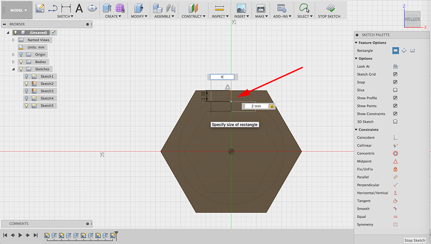This screenshot has width=431, height=244.
Task: Select Sketch3 in the browser tree
Action: [x=47, y=91]
